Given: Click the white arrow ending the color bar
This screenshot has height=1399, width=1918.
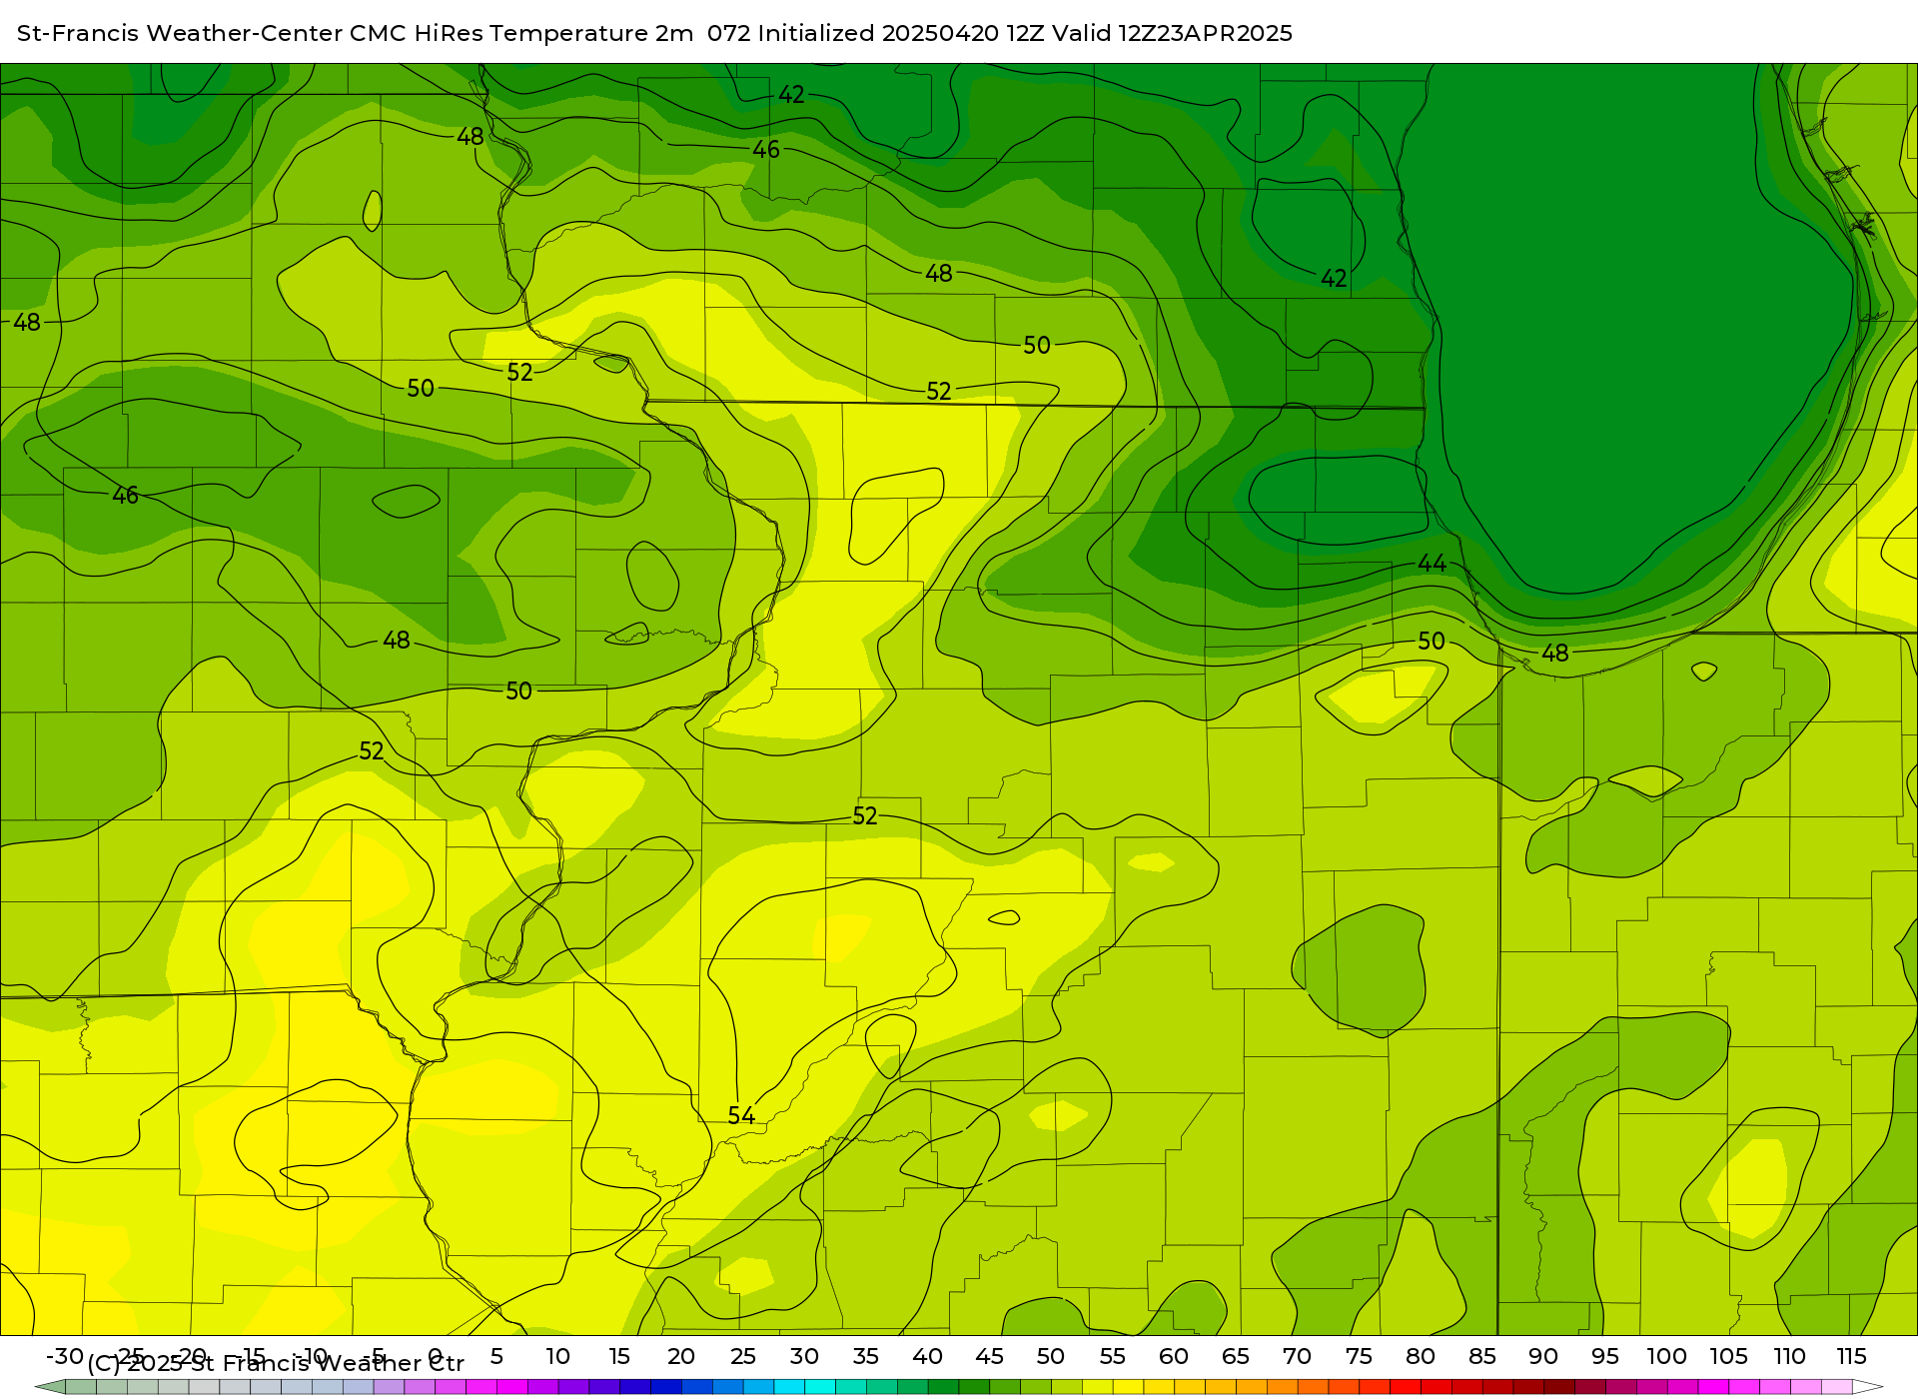Looking at the screenshot, I should [1868, 1387].
